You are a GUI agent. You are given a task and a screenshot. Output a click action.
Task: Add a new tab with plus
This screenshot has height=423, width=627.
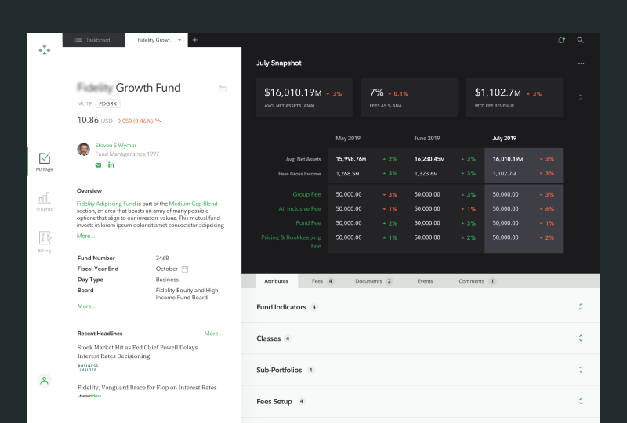[x=194, y=40]
